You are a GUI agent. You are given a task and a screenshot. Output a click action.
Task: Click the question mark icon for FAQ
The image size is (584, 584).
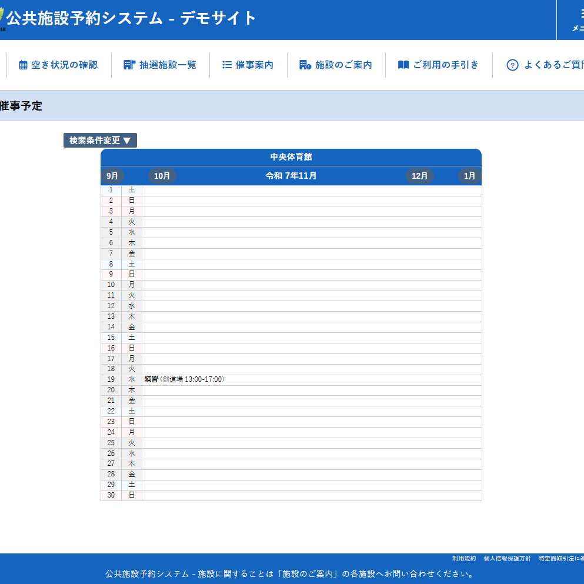(x=512, y=65)
